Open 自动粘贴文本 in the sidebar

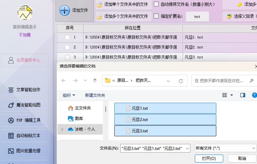[x=25, y=136]
